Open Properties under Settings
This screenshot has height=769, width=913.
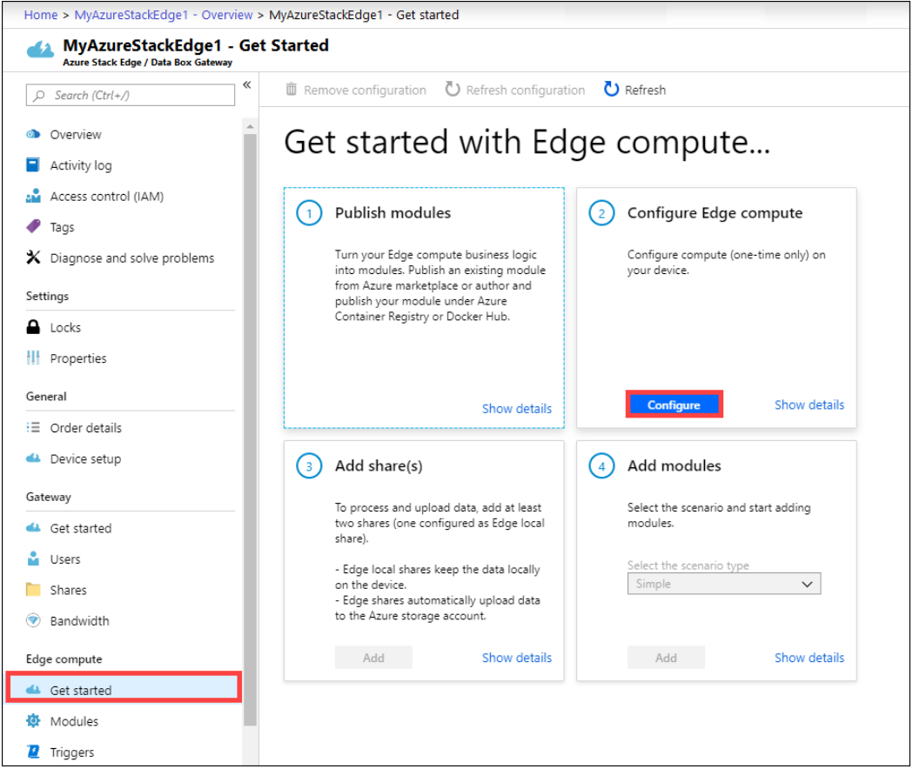78,358
